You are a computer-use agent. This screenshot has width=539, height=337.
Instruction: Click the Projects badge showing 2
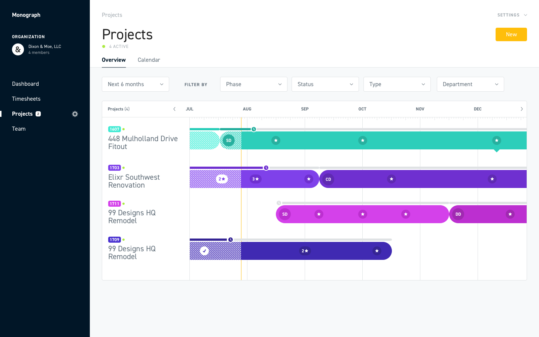(38, 114)
